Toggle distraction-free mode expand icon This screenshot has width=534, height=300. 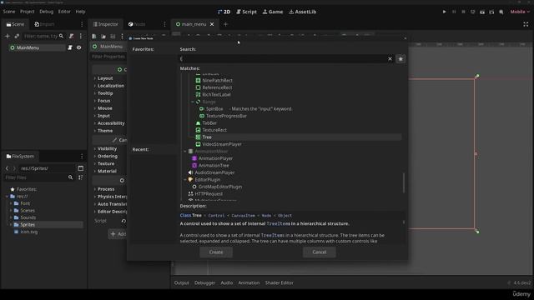click(526, 24)
